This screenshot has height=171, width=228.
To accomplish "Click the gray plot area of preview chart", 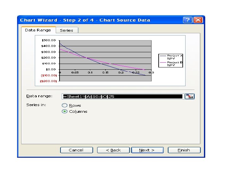I will (x=105, y=61).
